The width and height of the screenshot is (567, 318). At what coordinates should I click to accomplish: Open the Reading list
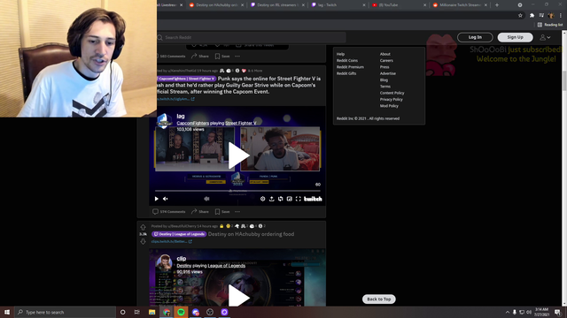click(x=550, y=25)
